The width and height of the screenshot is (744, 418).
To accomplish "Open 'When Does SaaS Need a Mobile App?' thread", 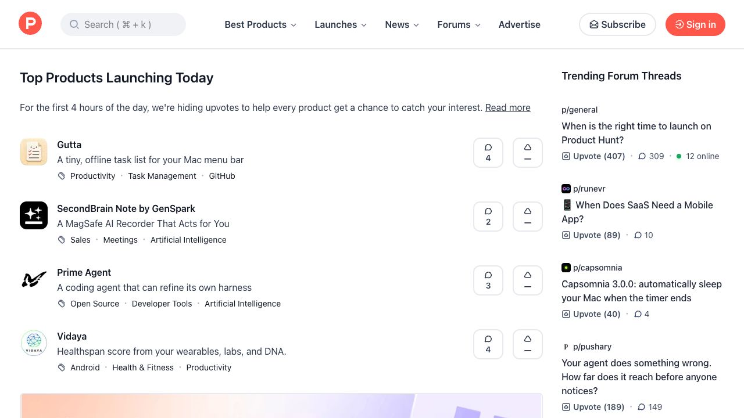I will point(637,212).
